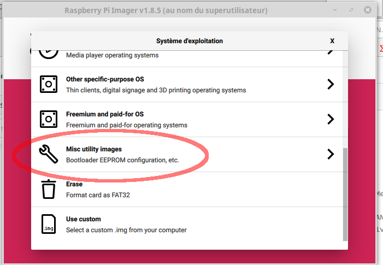The image size is (383, 265).
Task: Click 'Thin clients, digital signage' description
Action: [156, 90]
